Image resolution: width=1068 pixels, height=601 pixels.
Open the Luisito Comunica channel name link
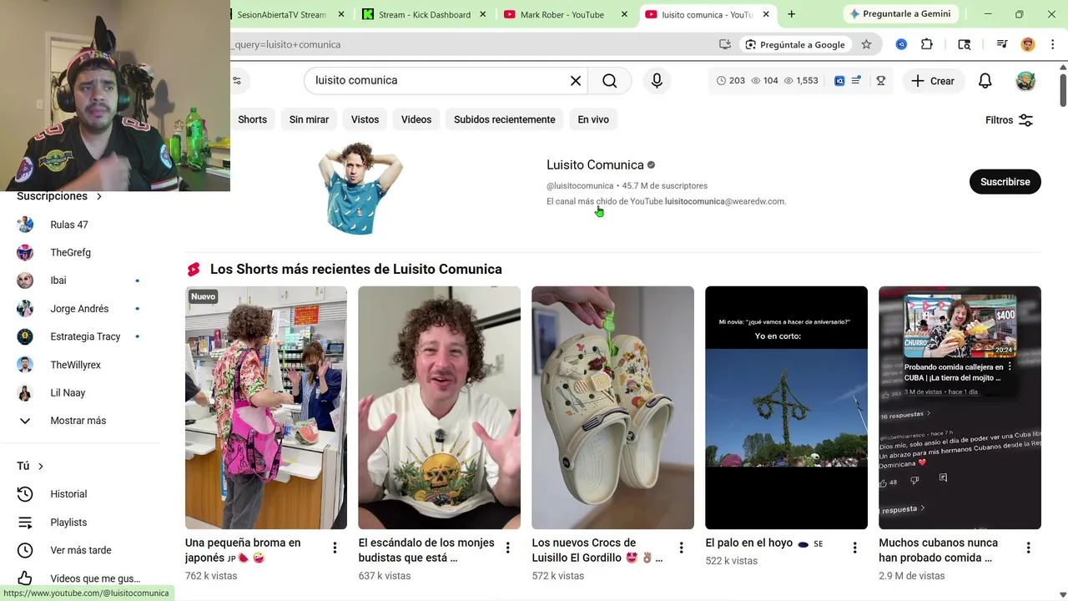595,165
